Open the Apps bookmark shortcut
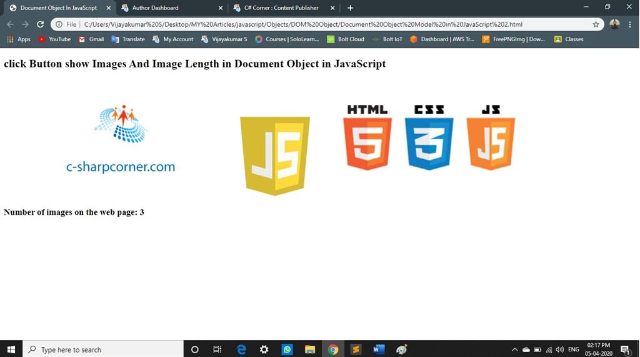This screenshot has height=357, width=640. (x=19, y=39)
